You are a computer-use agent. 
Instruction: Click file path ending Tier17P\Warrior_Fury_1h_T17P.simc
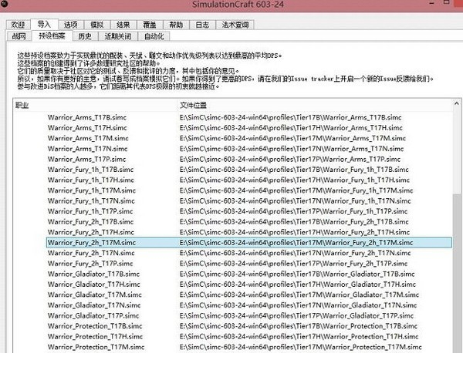point(293,211)
